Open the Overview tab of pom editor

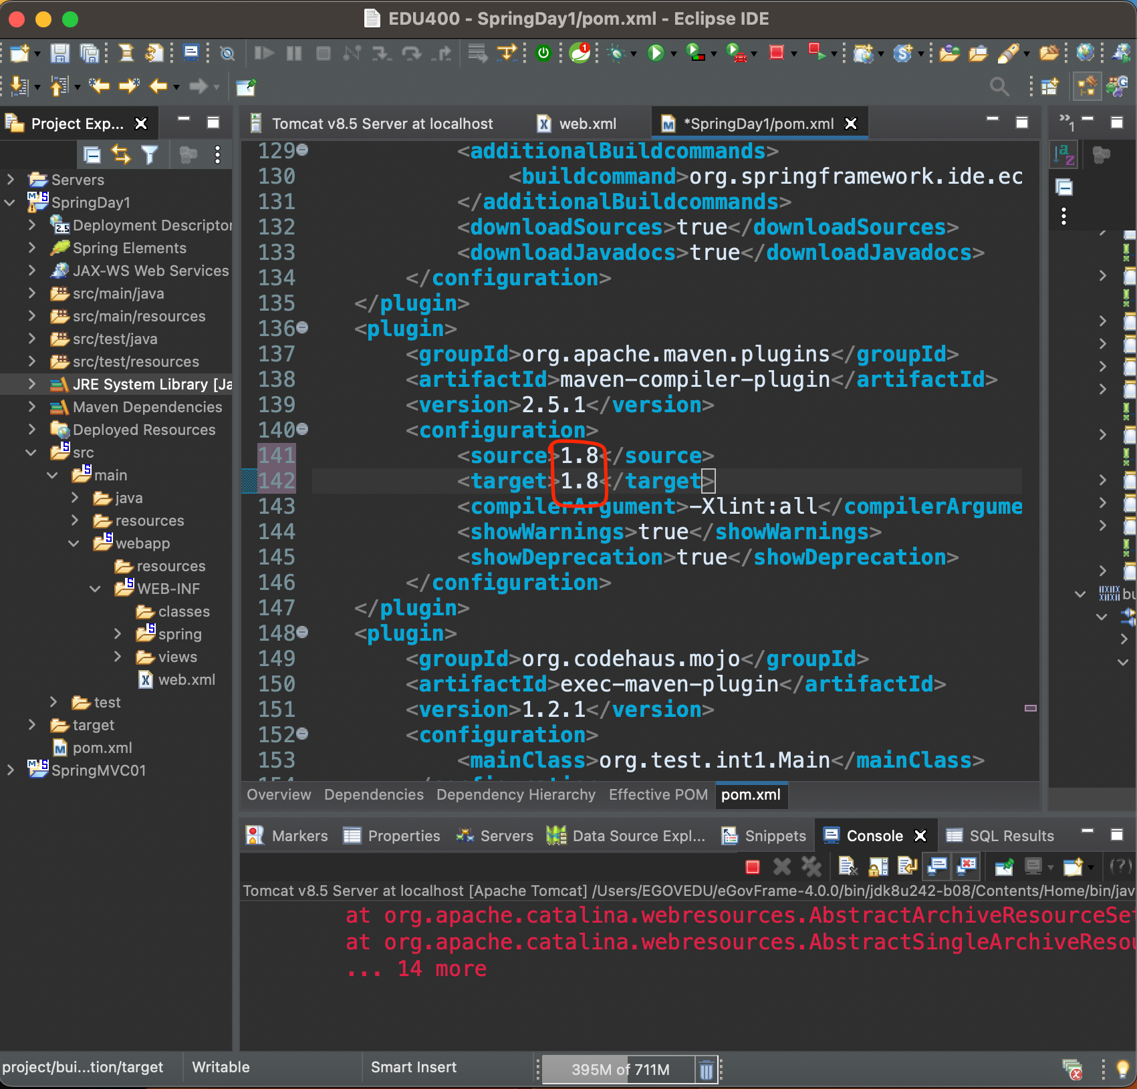(x=279, y=794)
